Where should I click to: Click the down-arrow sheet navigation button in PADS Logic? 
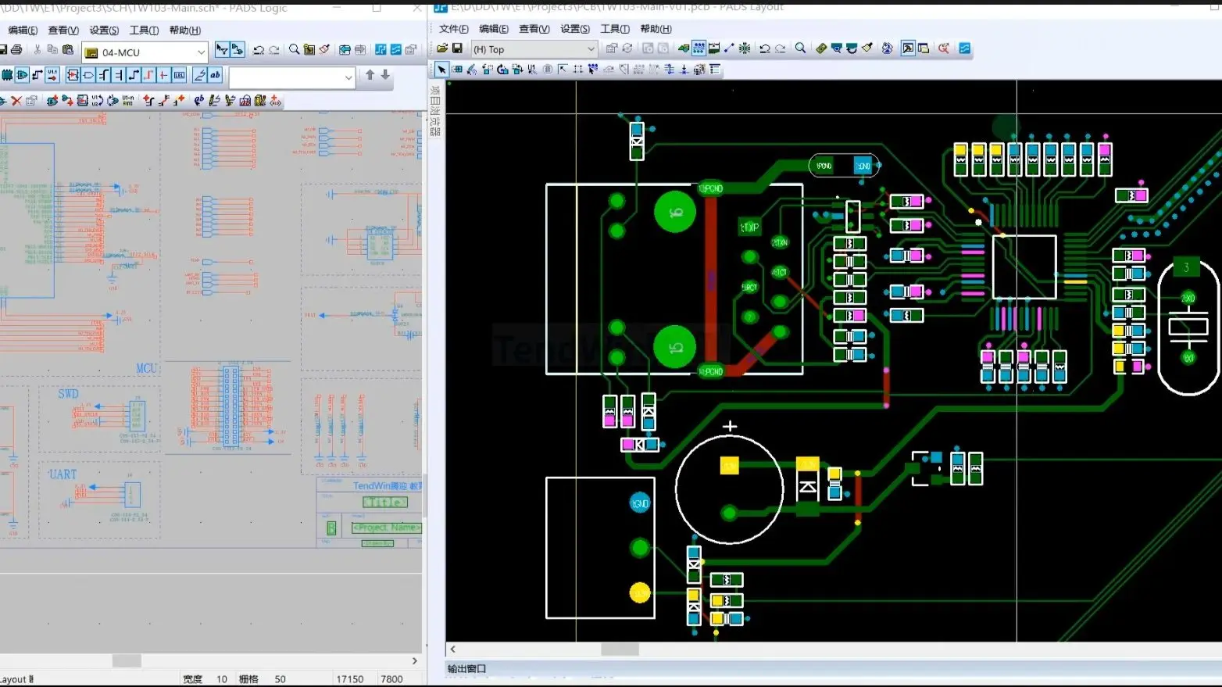(x=385, y=74)
